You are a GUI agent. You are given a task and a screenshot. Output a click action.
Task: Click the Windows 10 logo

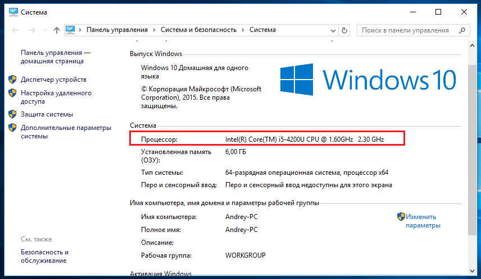[x=368, y=80]
